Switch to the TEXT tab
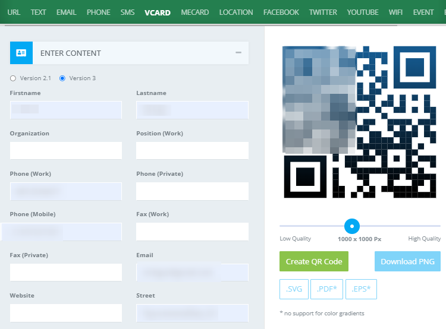 point(39,12)
